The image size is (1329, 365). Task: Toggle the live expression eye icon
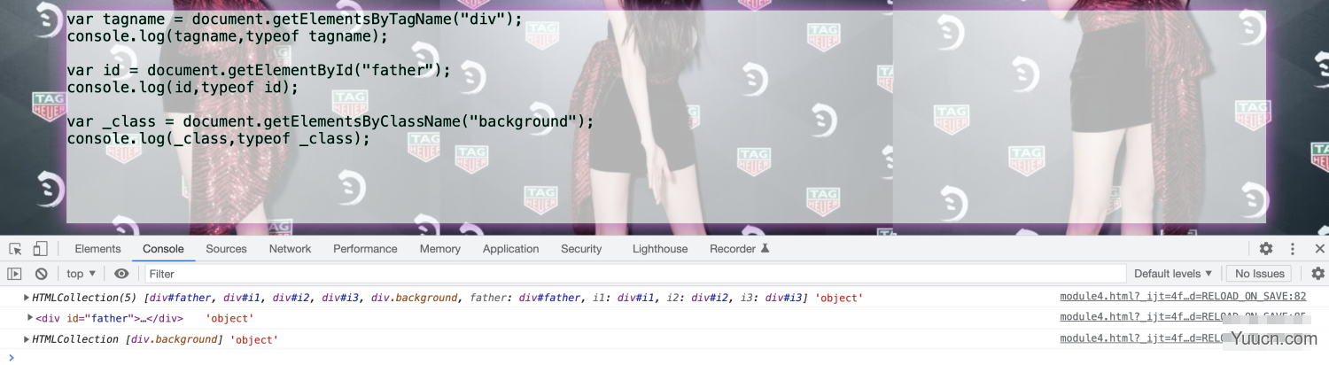(x=121, y=274)
